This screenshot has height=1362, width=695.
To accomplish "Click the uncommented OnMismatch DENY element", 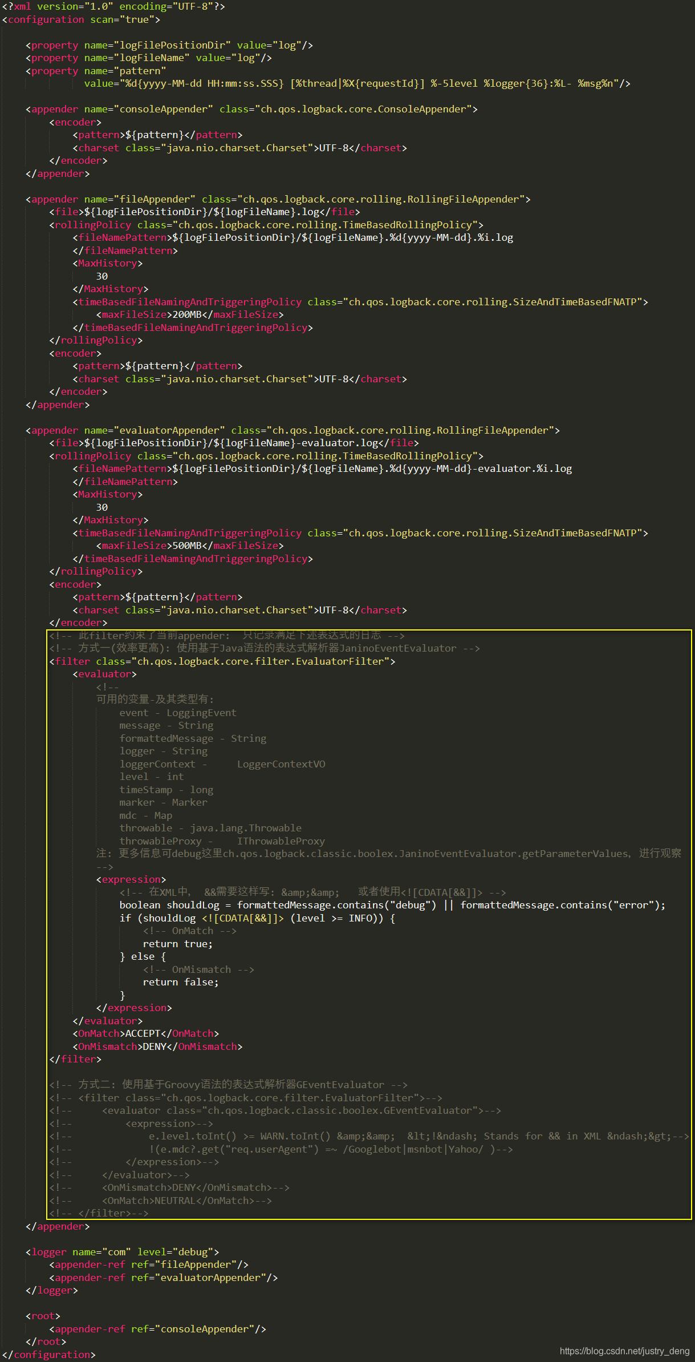I will pos(157,1046).
